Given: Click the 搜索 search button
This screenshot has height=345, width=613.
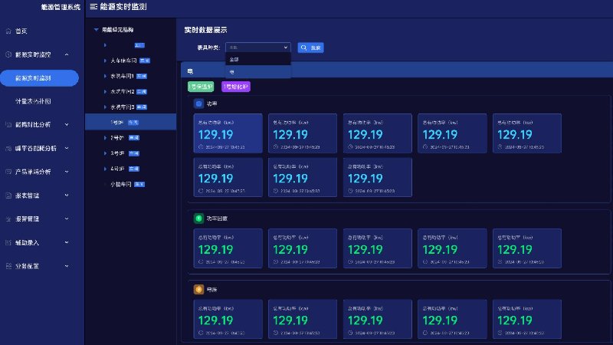Looking at the screenshot, I should pos(310,48).
